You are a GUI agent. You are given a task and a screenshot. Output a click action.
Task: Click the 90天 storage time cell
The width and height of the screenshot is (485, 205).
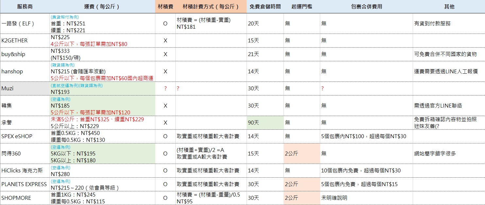point(265,123)
